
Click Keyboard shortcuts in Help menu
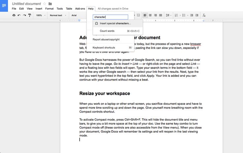click(x=104, y=47)
